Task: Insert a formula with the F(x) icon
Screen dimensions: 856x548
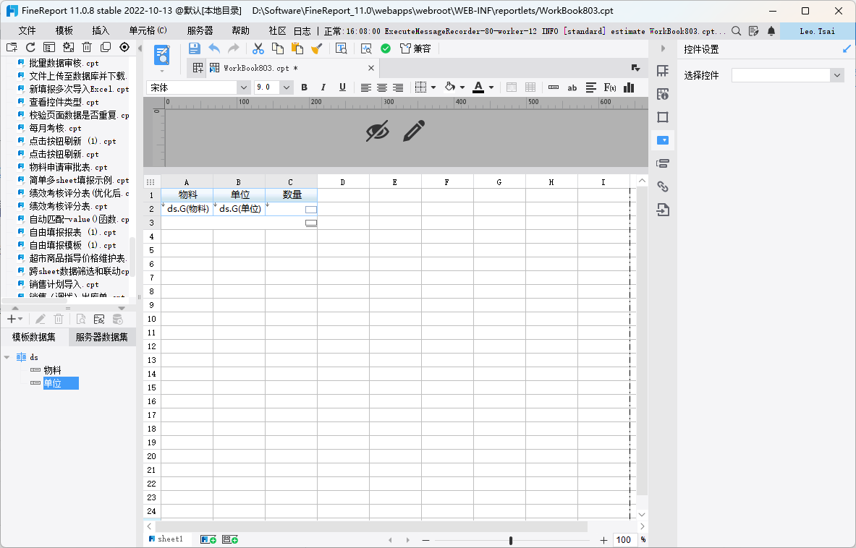Action: pos(610,87)
